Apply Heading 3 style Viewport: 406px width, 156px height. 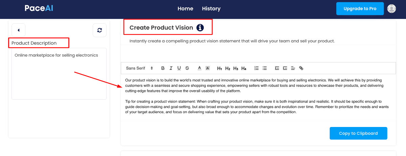(236, 68)
